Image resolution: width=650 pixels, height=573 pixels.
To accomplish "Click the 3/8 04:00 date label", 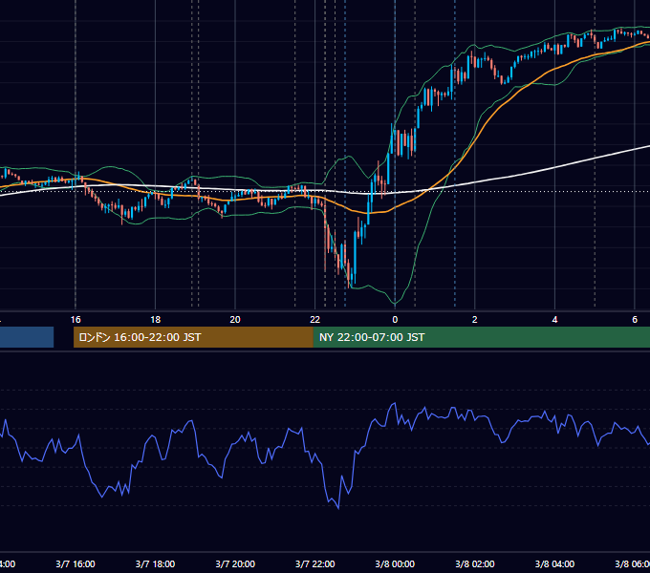I will click(x=554, y=563).
